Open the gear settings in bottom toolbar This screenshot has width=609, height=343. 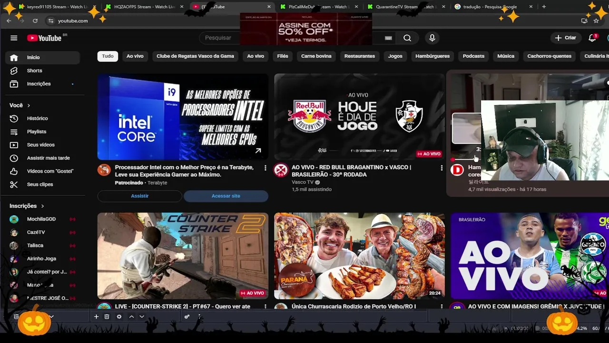(x=119, y=317)
